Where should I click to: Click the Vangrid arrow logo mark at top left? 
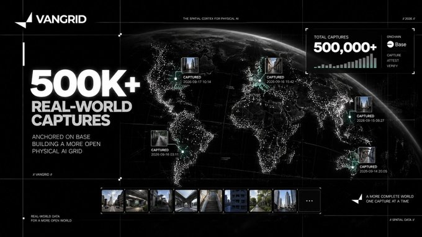[24, 20]
